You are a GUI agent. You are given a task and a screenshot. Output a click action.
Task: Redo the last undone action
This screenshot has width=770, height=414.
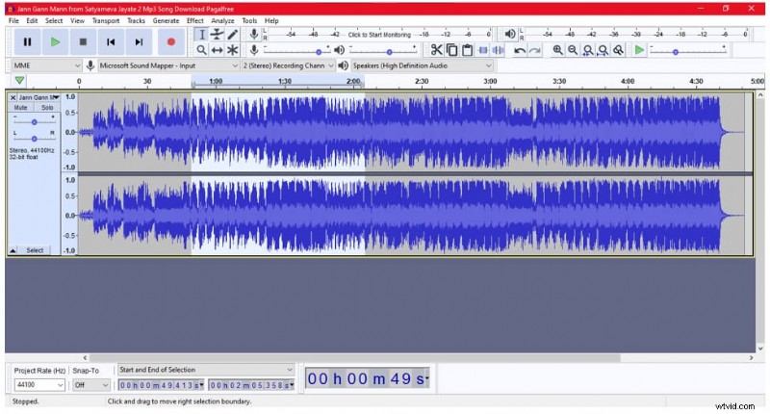point(535,50)
